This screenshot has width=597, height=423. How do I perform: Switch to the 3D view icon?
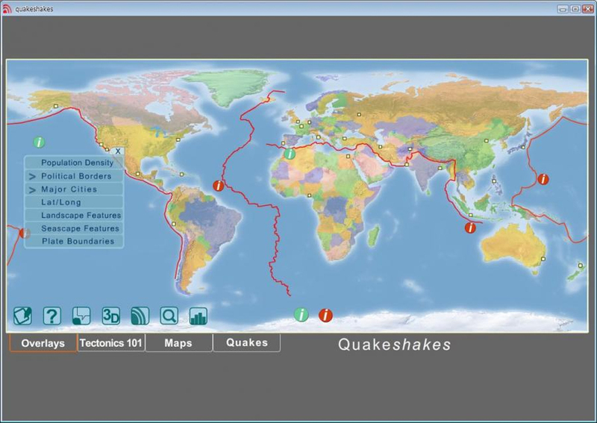click(x=110, y=316)
